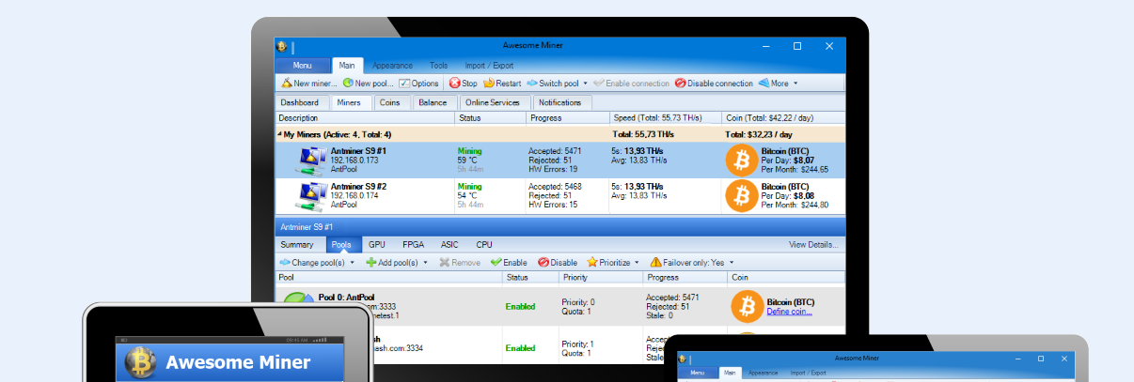Click Main tab in small laptop window
Screen dimensions: 1134x382
(x=730, y=373)
